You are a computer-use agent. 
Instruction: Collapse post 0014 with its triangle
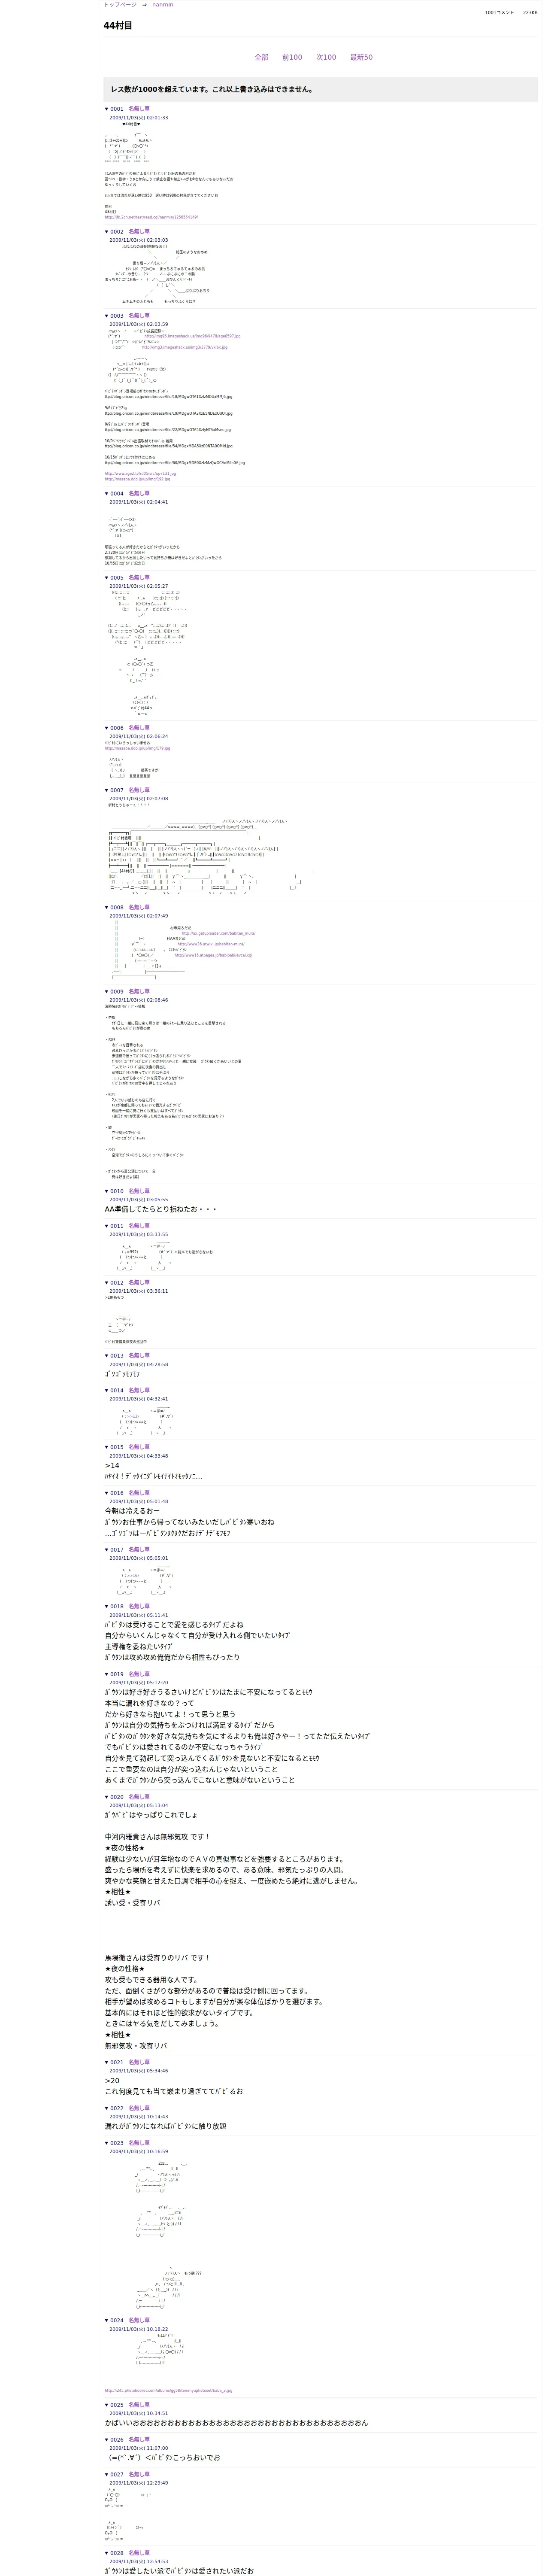pyautogui.click(x=107, y=1391)
